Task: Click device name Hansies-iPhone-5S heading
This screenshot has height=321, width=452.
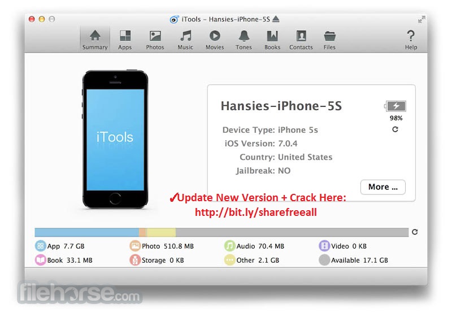Action: (x=281, y=106)
